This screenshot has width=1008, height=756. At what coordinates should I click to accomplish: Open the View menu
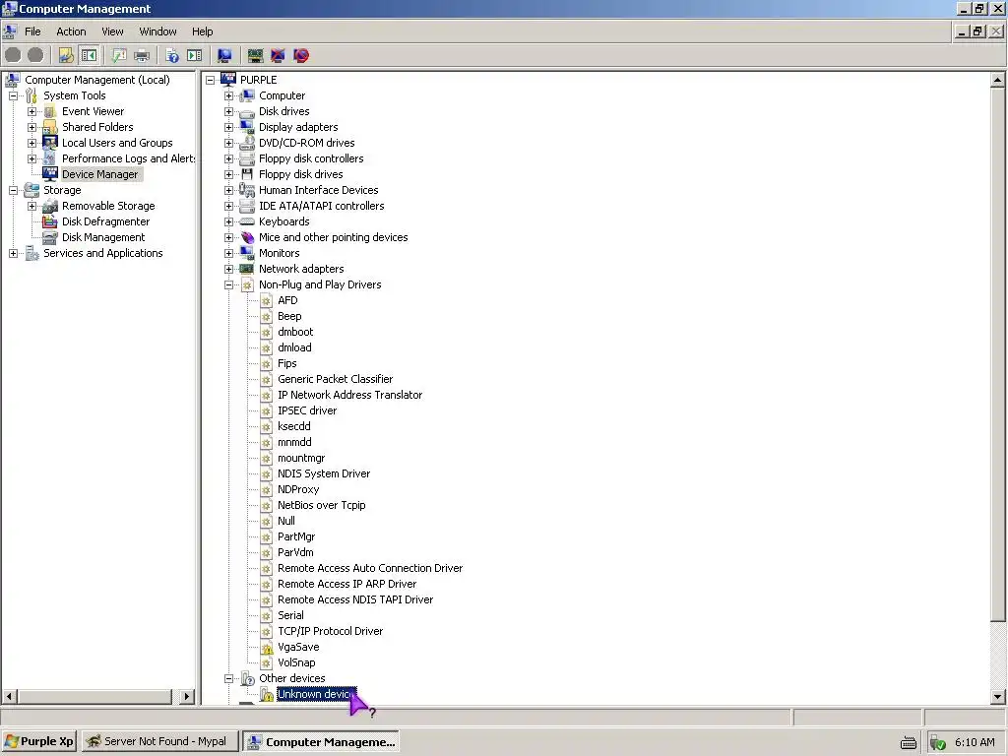coord(112,31)
